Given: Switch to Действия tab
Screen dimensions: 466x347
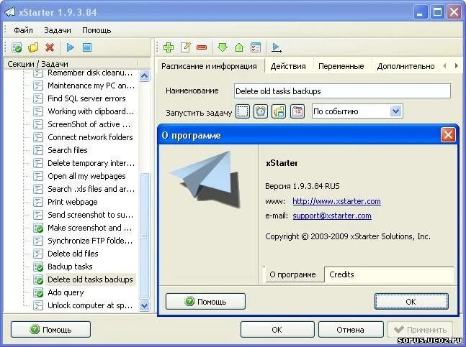Looking at the screenshot, I should tap(288, 66).
